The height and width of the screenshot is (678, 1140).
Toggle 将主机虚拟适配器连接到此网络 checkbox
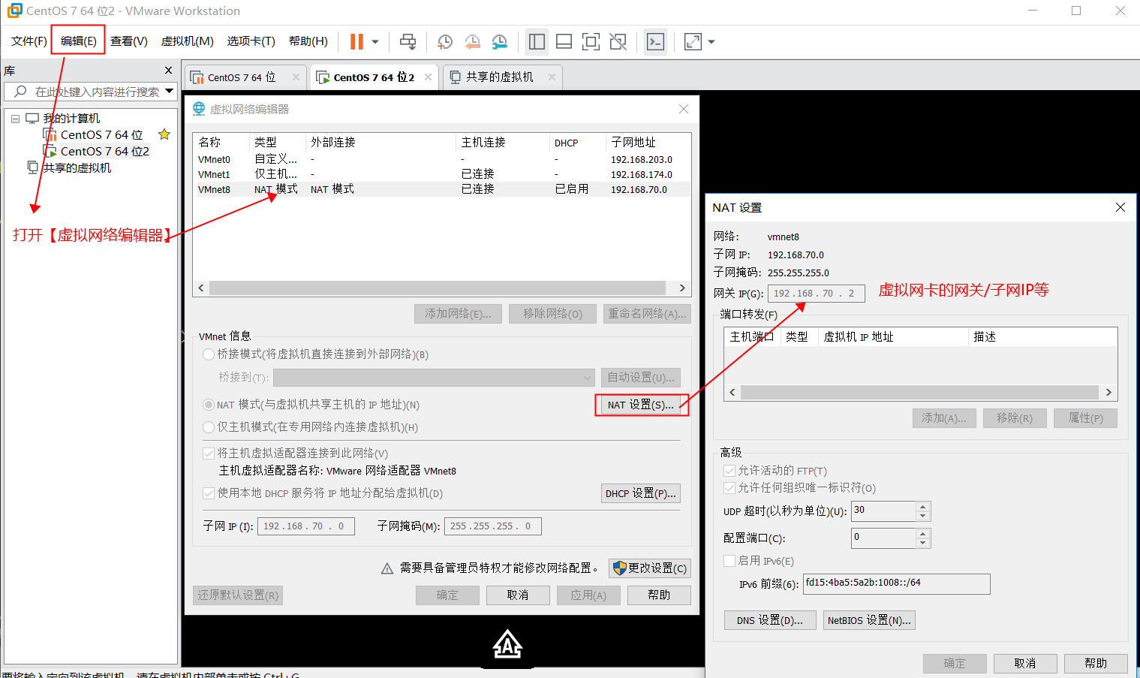[x=209, y=454]
